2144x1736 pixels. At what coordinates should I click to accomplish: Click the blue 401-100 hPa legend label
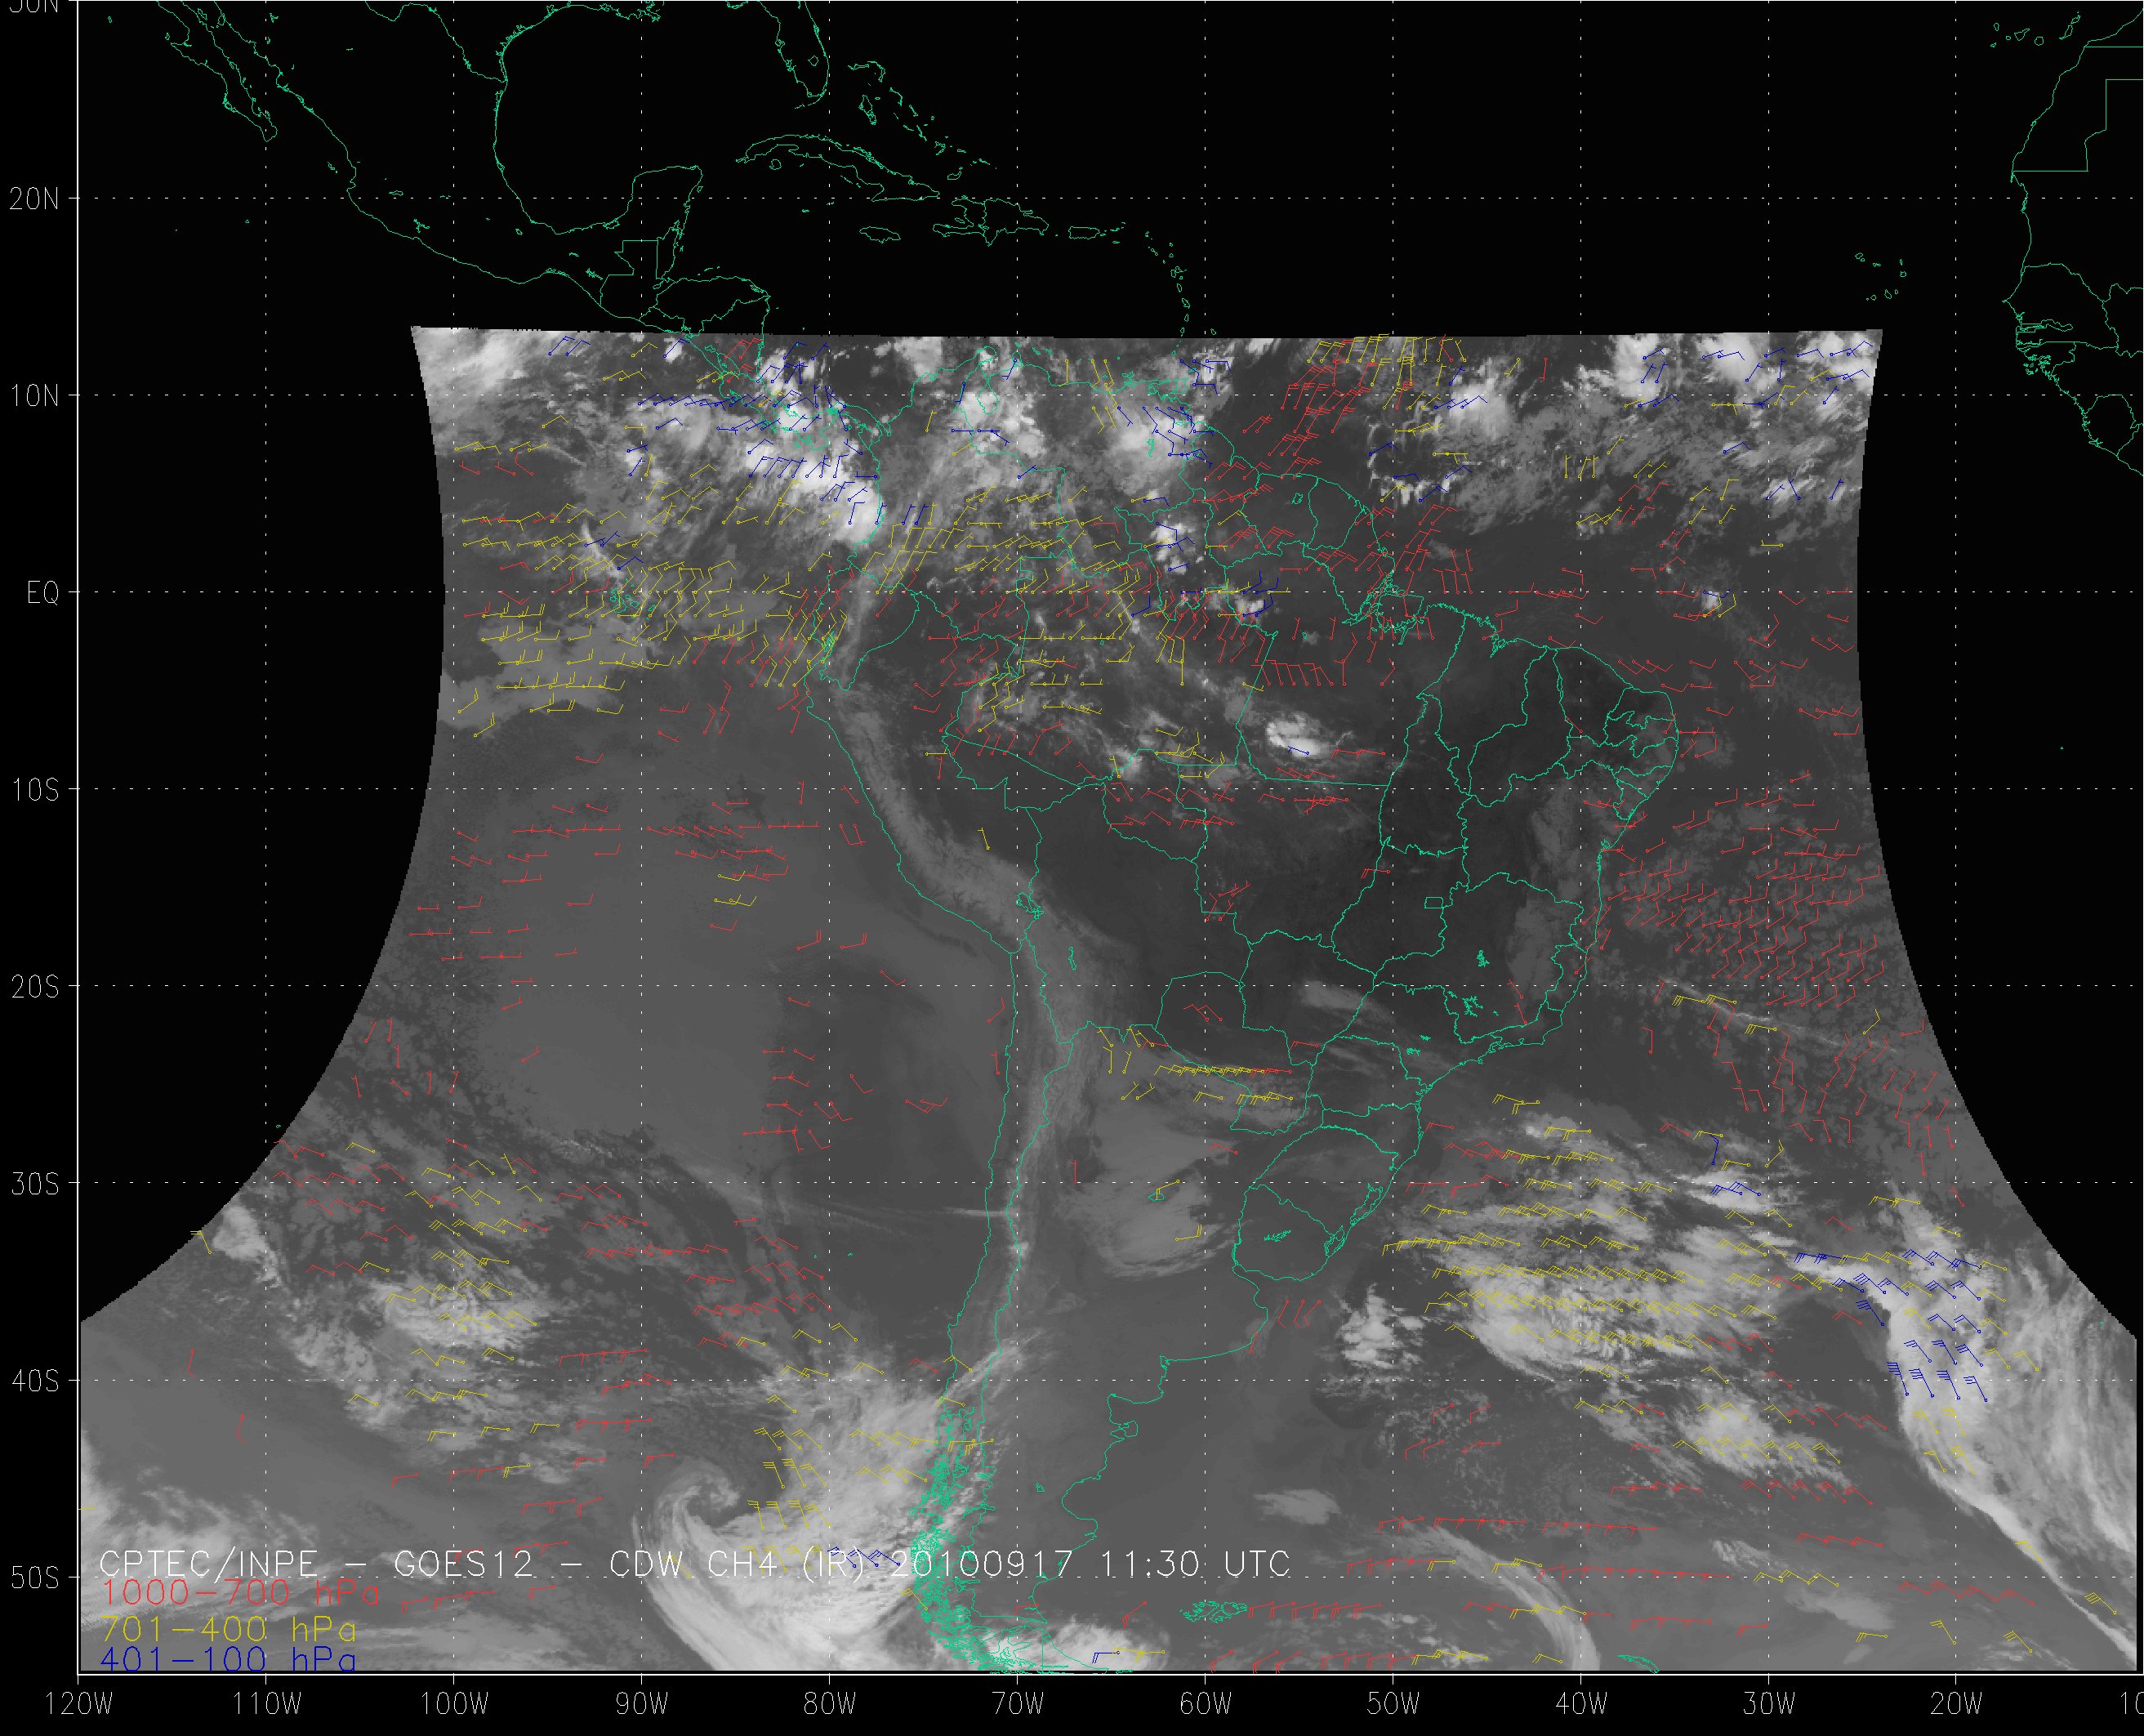pyautogui.click(x=228, y=1661)
